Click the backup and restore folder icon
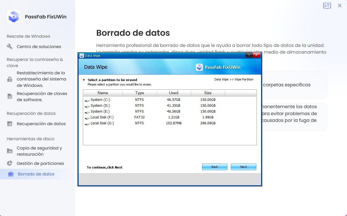The height and width of the screenshot is (216, 347). (x=10, y=151)
